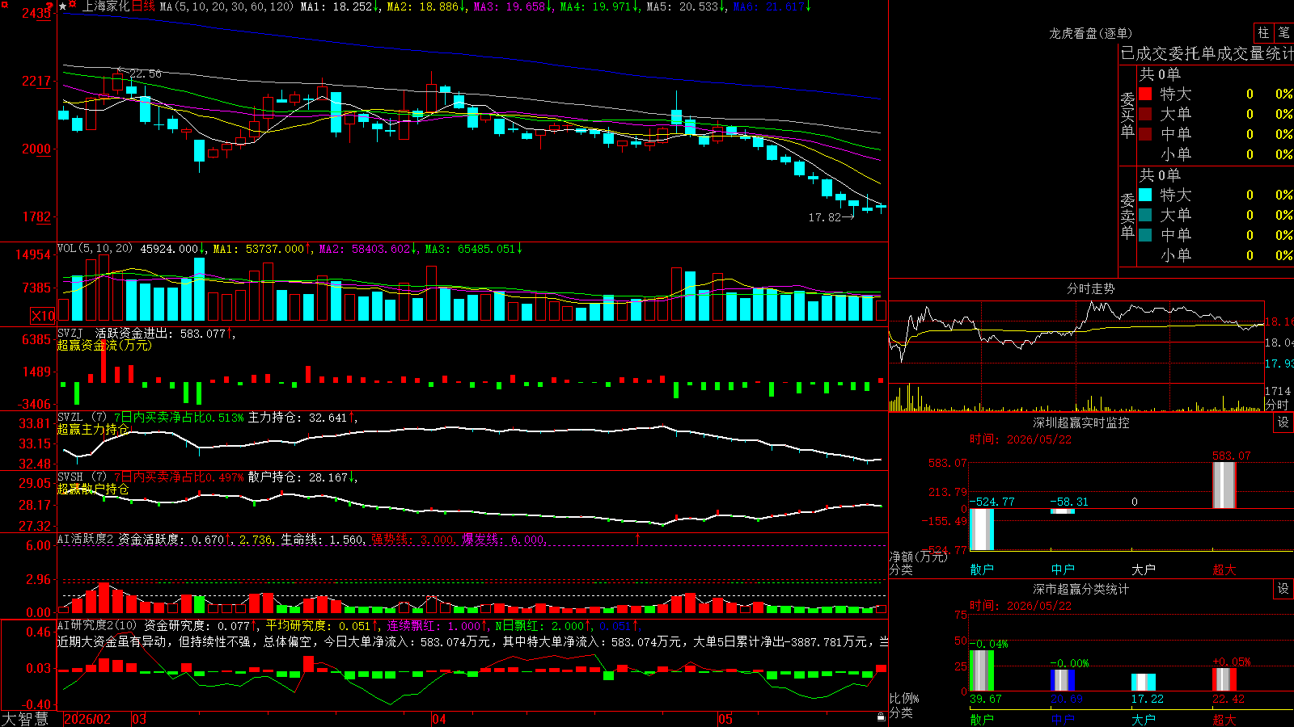This screenshot has height=727, width=1294.
Task: Click the 超赢散户持仓 label
Action: click(x=93, y=489)
